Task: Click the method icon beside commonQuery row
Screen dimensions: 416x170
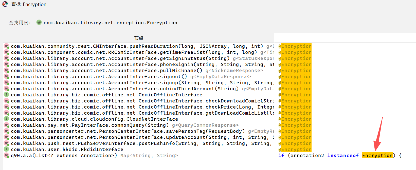Action: click(6, 125)
